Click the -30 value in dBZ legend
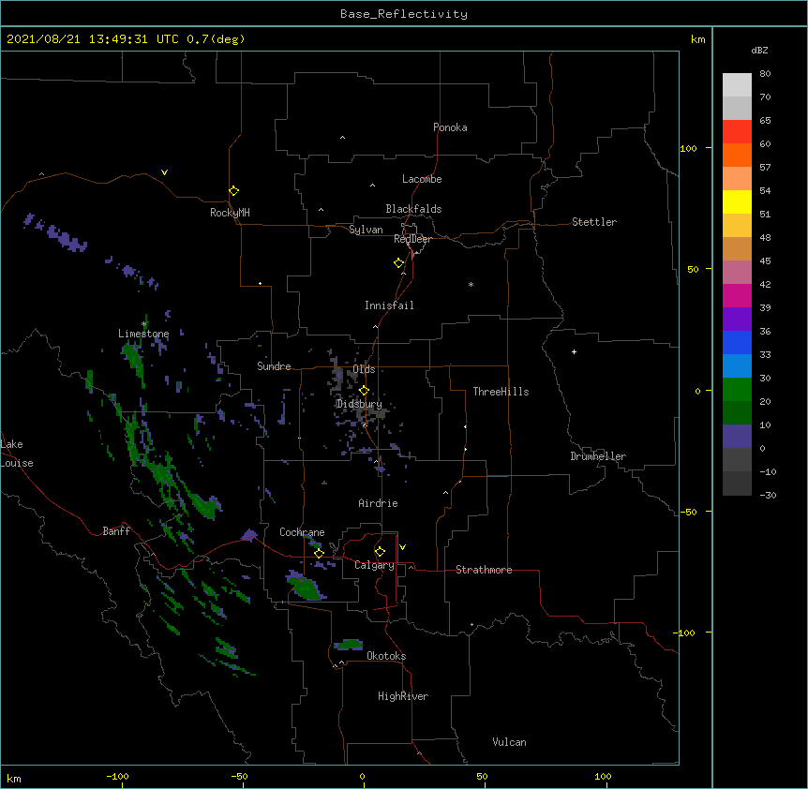808x789 pixels. 768,496
